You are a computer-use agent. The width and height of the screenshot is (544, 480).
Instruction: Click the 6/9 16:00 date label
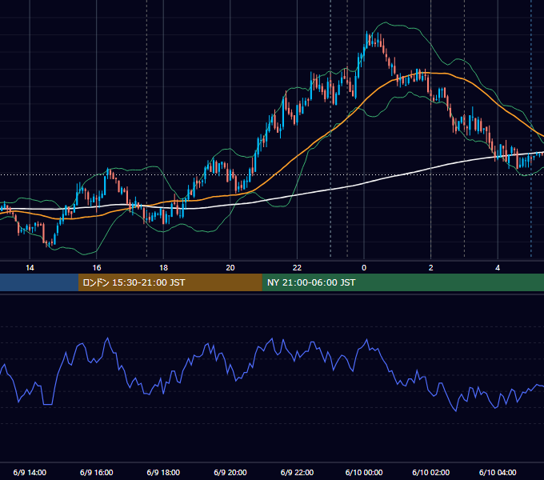[97, 472]
